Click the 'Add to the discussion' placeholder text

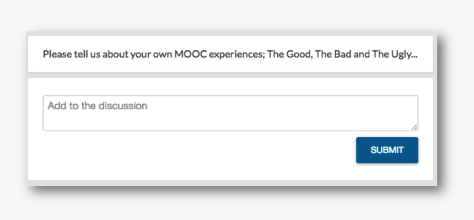point(98,106)
